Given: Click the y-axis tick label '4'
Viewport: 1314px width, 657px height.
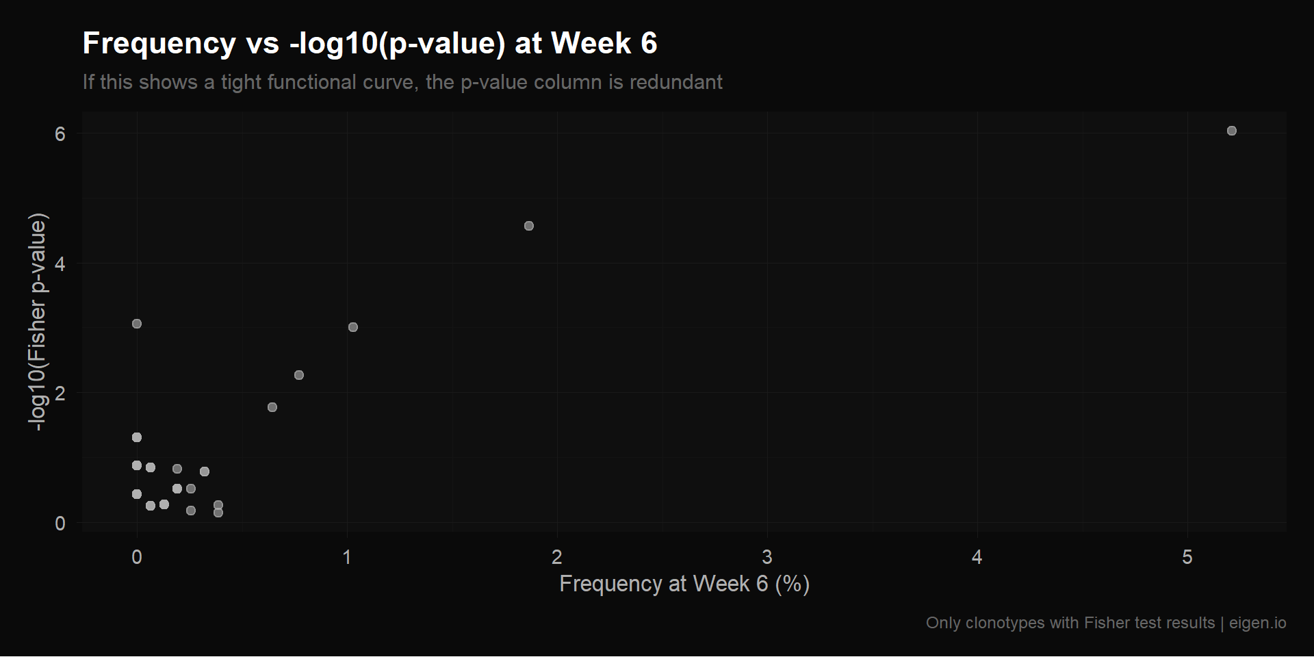Looking at the screenshot, I should [60, 263].
